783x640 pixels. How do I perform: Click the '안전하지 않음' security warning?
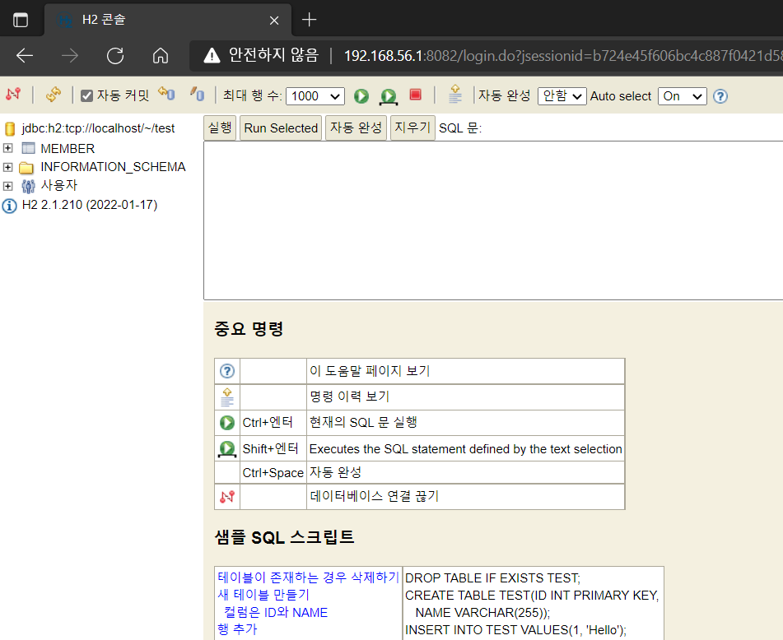point(261,55)
